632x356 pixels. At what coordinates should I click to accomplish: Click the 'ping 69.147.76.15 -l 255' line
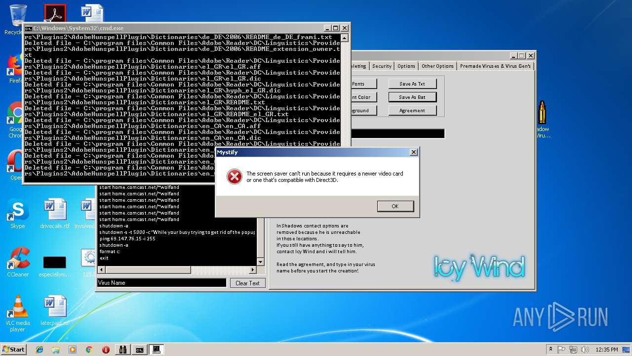tap(127, 239)
